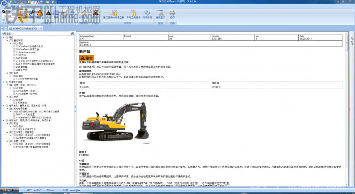Collapse the (970) tree node
This screenshot has height=194, width=355.
(x=11, y=144)
